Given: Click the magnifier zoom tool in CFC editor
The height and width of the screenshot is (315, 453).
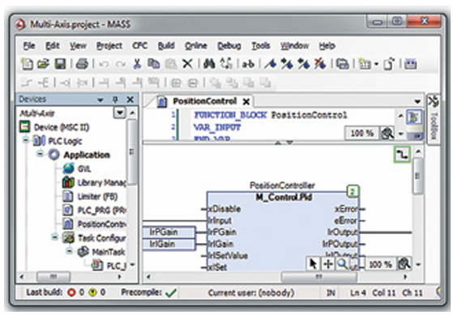Looking at the screenshot, I should (x=342, y=264).
